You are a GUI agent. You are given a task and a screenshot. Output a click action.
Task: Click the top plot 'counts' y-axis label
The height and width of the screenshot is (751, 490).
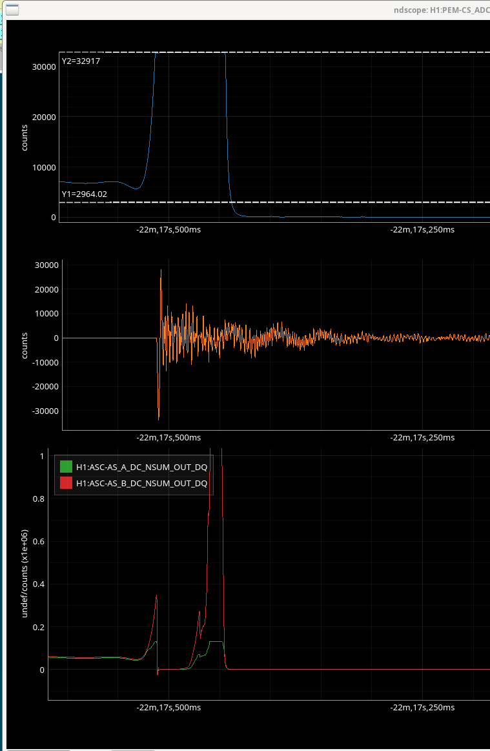(25, 138)
